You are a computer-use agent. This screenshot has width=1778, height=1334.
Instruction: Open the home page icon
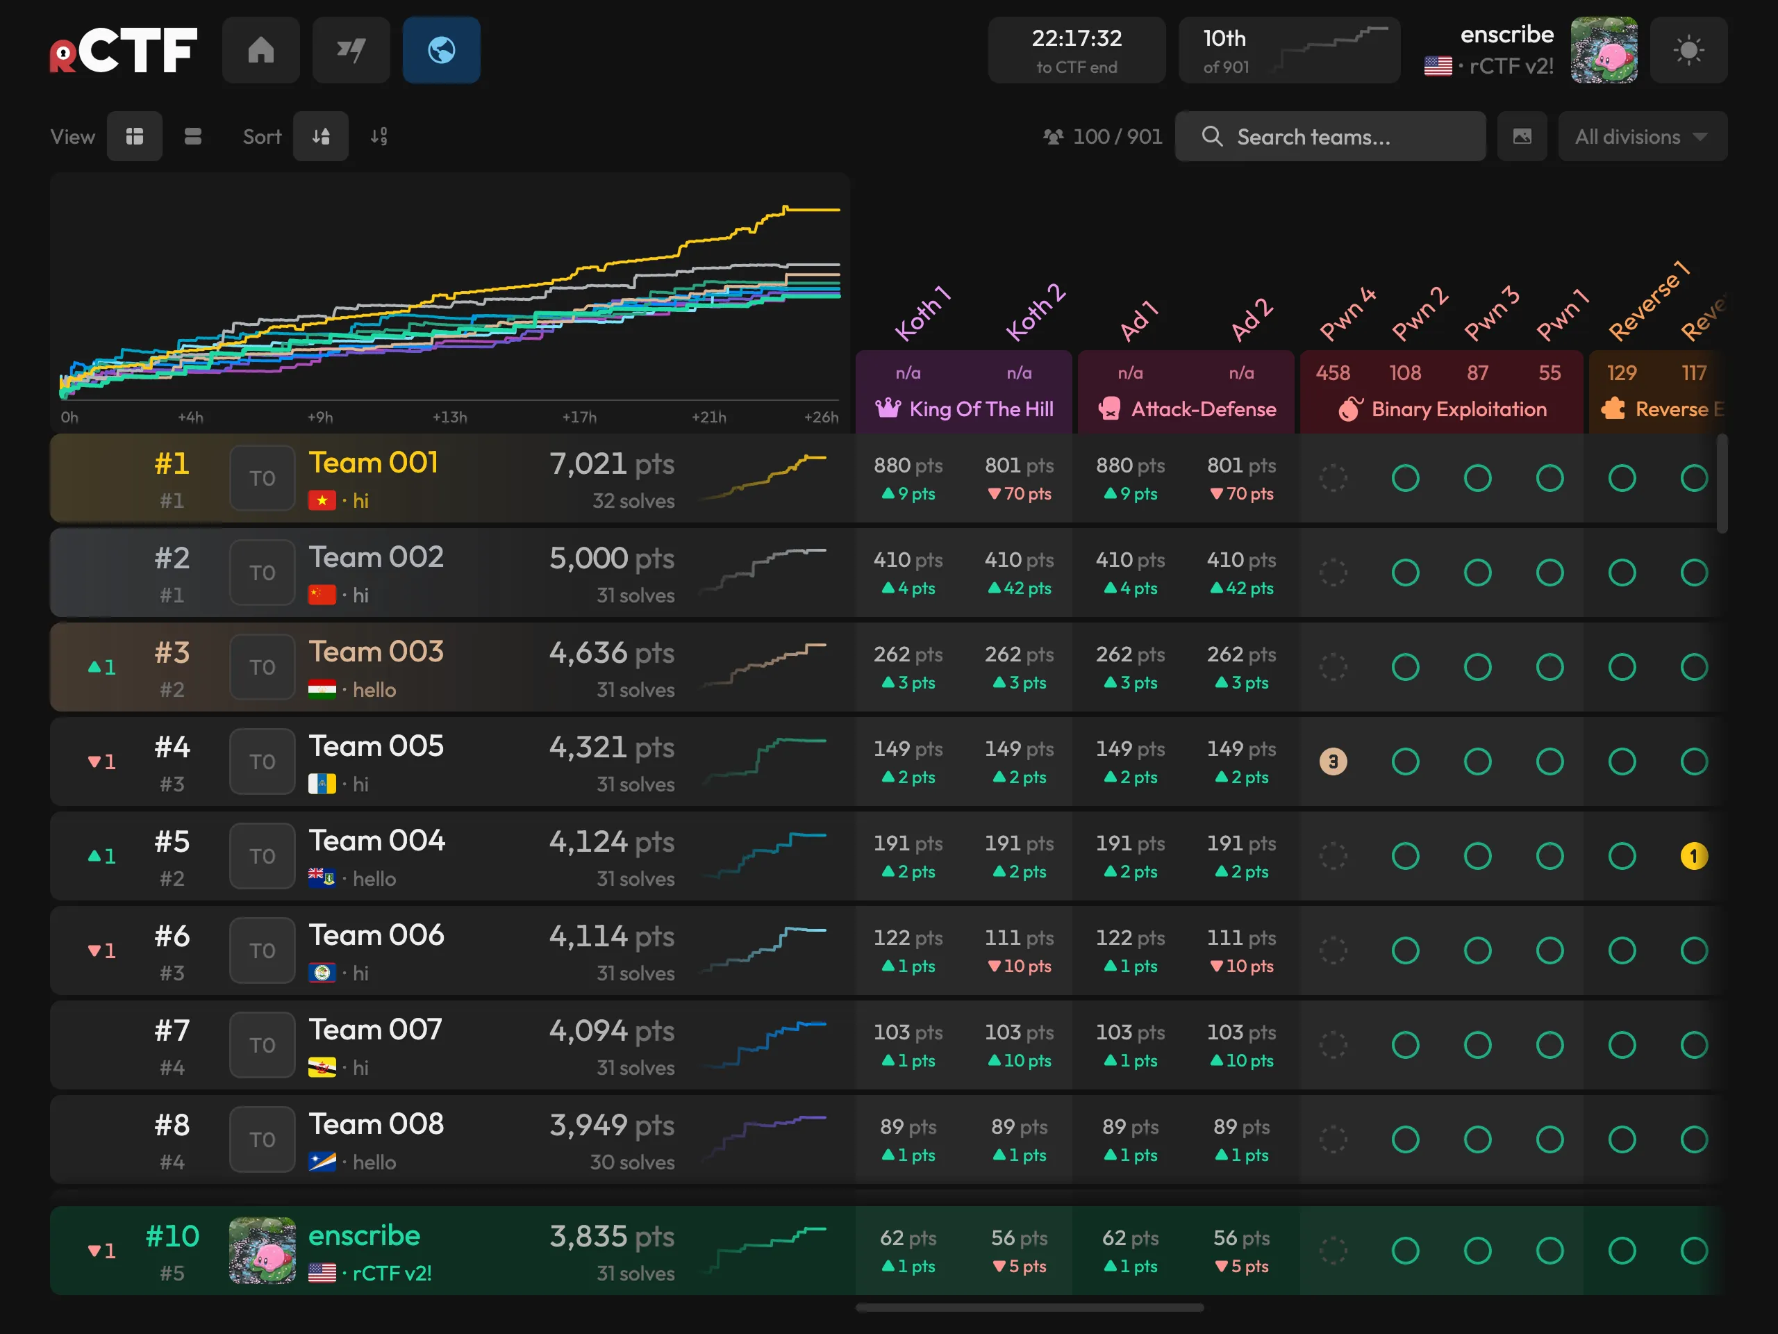[260, 50]
